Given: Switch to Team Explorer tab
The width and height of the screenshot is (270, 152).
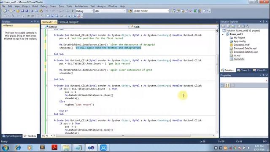Looking at the screenshot, I should point(244,71).
